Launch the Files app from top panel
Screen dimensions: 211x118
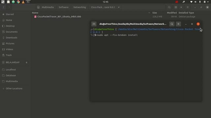click(8, 2)
